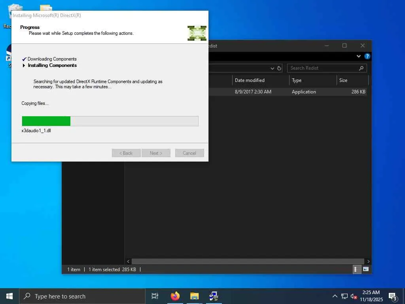Click the Application type cell
This screenshot has height=304, width=405.
304,92
